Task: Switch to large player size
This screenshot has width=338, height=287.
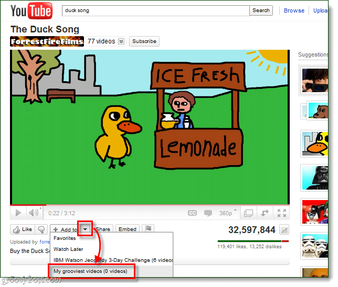Action: (248, 213)
